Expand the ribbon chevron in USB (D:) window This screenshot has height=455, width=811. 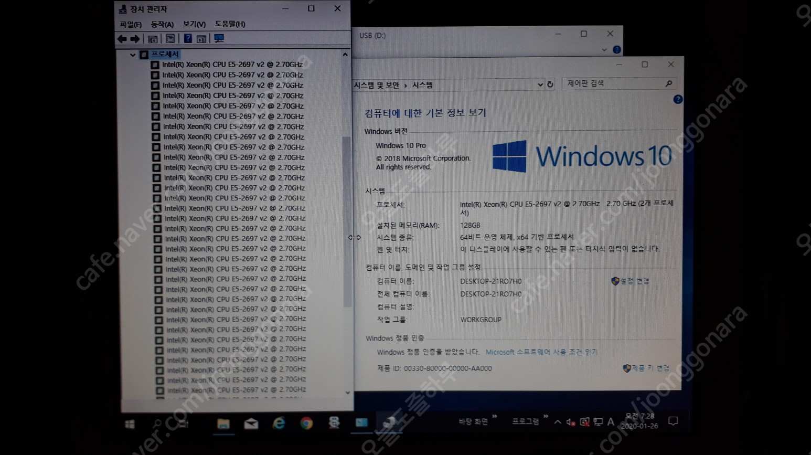[x=604, y=50]
